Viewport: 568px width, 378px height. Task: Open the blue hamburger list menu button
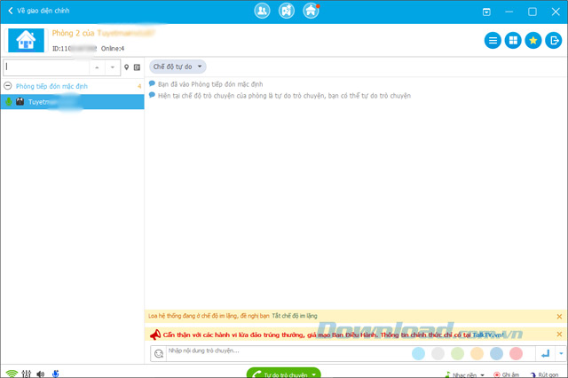(x=493, y=40)
